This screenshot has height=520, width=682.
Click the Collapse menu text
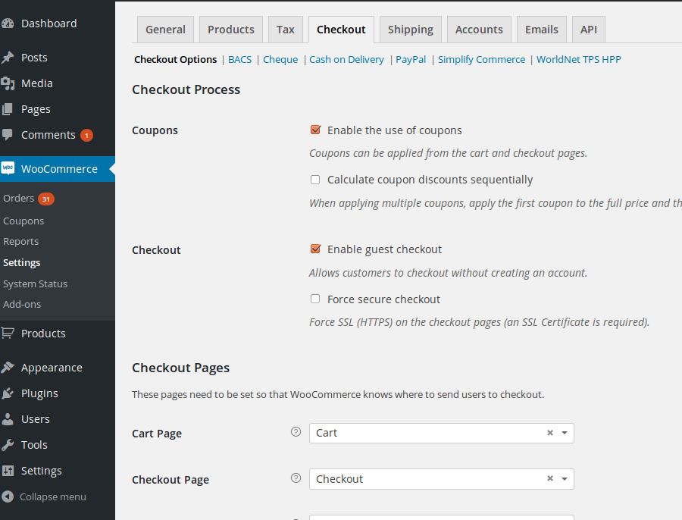tap(53, 497)
